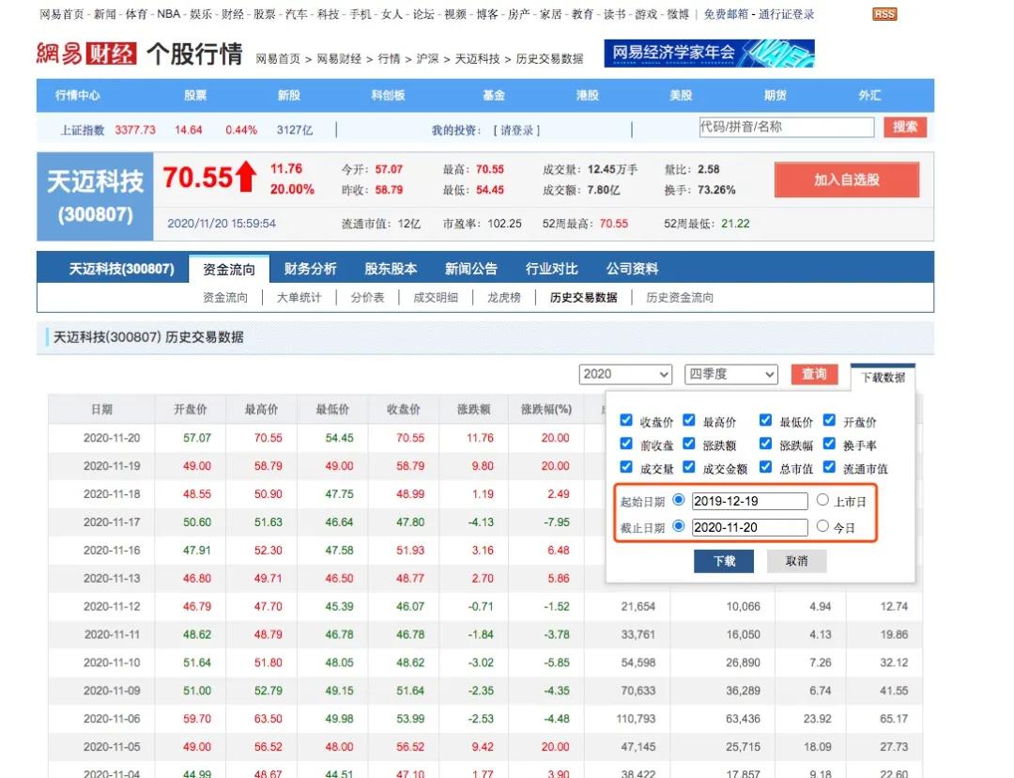The image size is (1014, 778).
Task: Toggle the 前收盘 checkbox
Action: coord(625,444)
